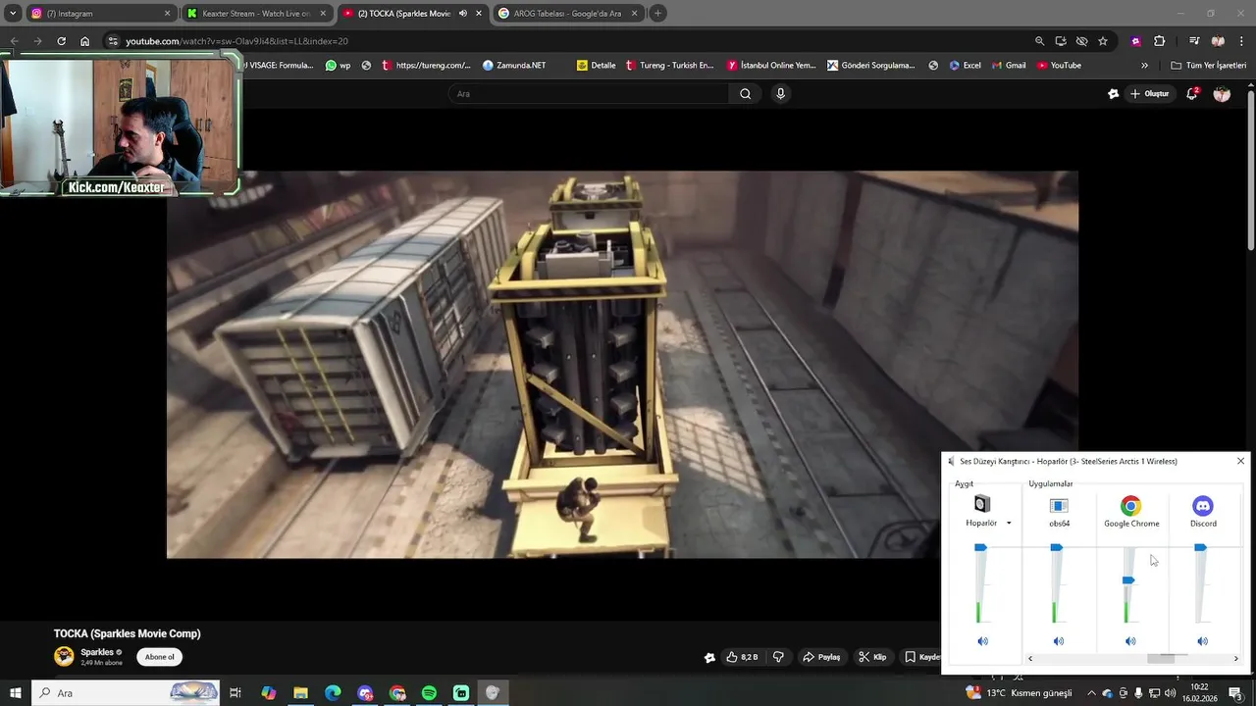Open the YouTube bookmark
Viewport: 1256px width, 706px height.
(1059, 66)
